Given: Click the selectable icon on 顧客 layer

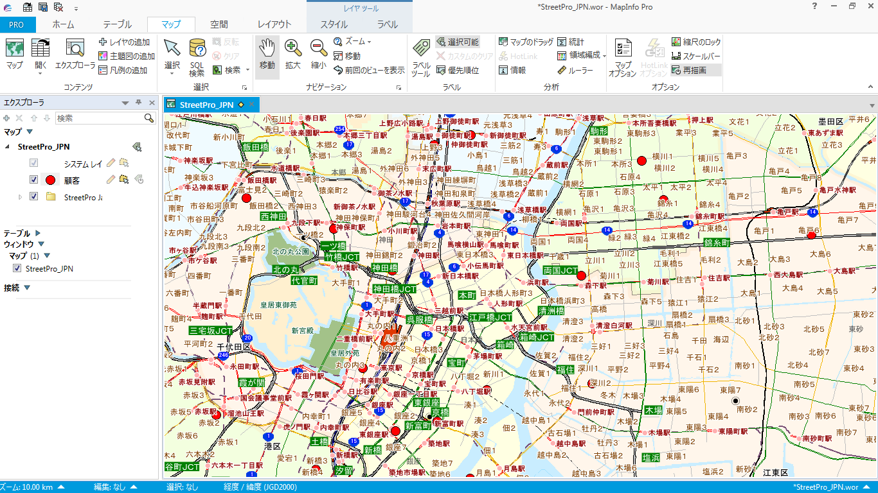Looking at the screenshot, I should (124, 179).
